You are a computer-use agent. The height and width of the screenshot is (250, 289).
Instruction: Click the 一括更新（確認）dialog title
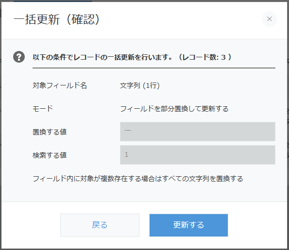pos(57,19)
